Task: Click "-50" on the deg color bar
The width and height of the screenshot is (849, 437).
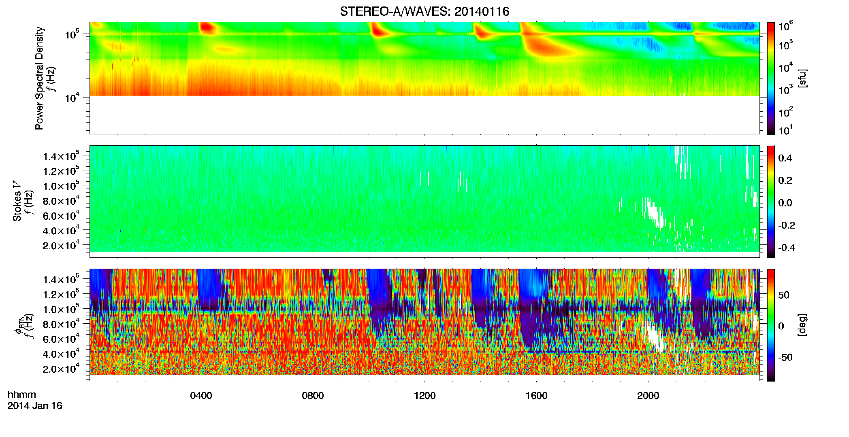Action: 785,357
